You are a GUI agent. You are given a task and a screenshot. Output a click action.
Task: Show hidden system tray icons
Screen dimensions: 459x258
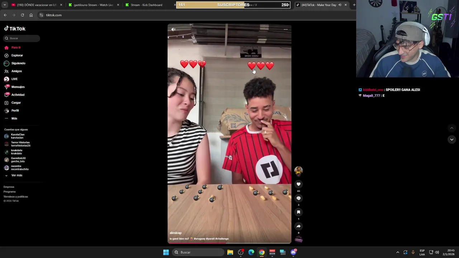pyautogui.click(x=398, y=252)
